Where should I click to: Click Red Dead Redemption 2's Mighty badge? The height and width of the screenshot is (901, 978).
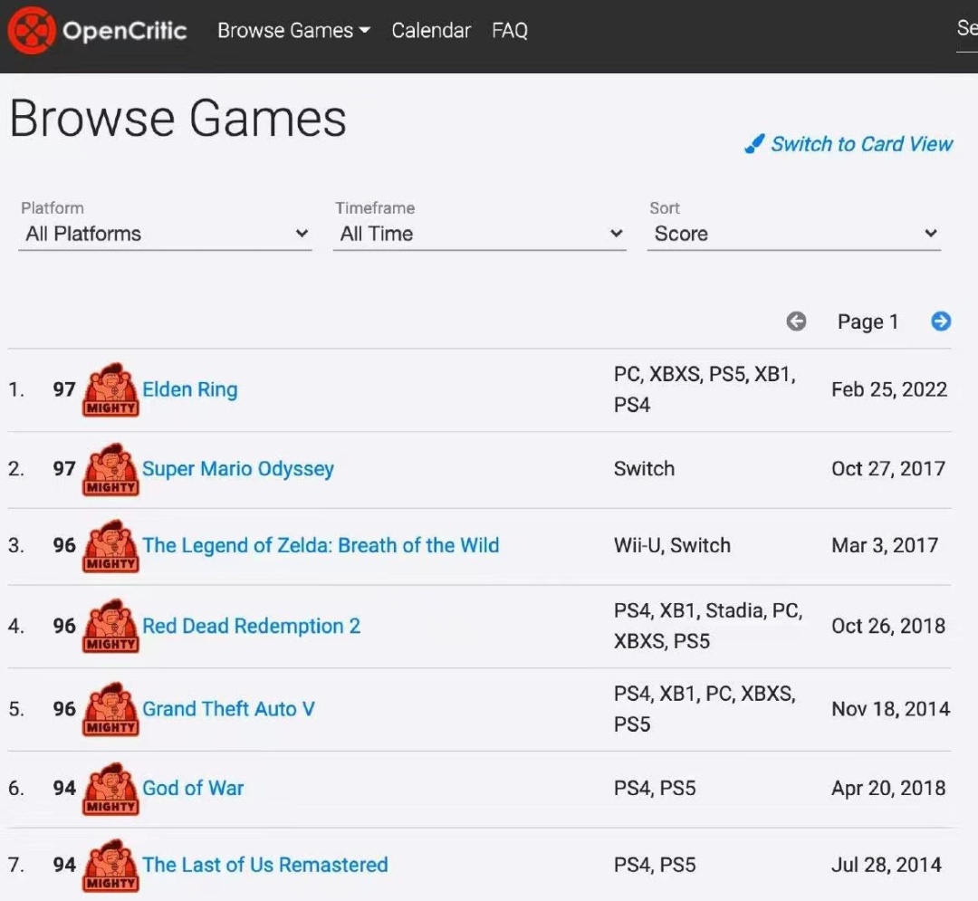coord(110,626)
